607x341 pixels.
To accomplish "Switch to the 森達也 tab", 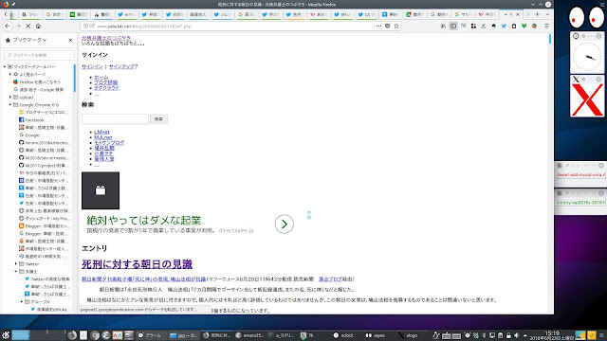I will pyautogui.click(x=198, y=14).
